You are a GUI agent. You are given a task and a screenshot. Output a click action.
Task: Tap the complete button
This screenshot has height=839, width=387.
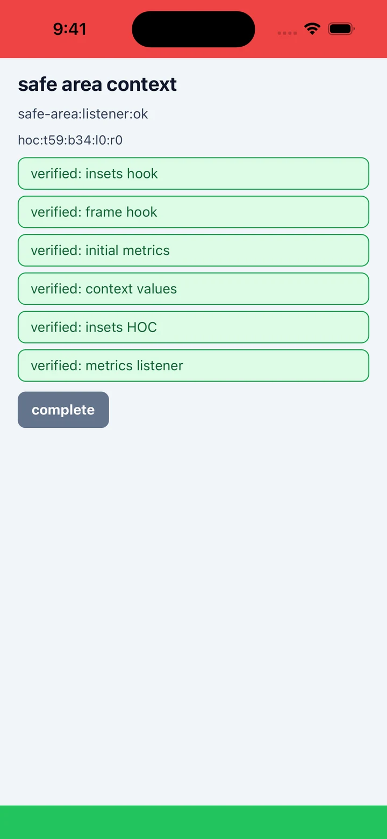click(x=63, y=410)
